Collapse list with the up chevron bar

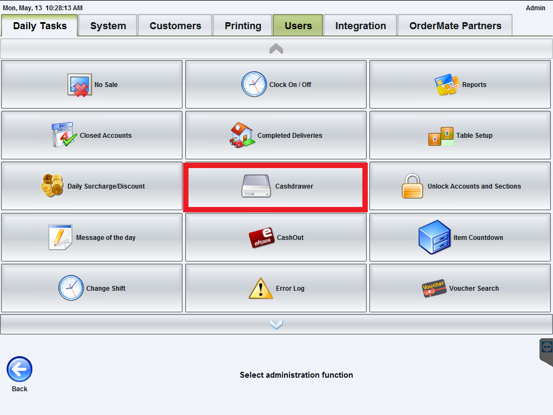(276, 49)
